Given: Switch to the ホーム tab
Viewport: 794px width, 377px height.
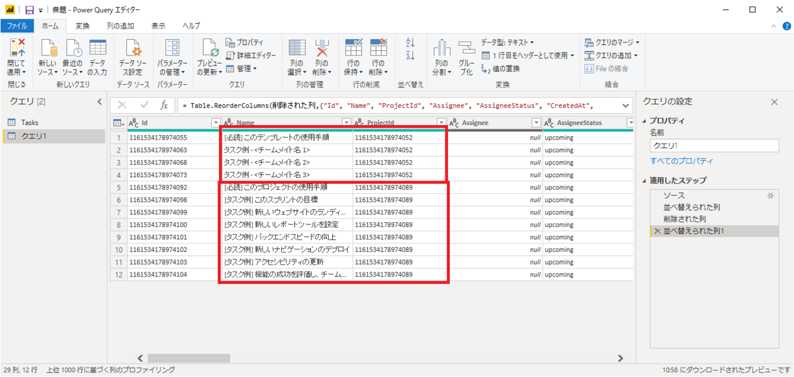Looking at the screenshot, I should pyautogui.click(x=50, y=26).
